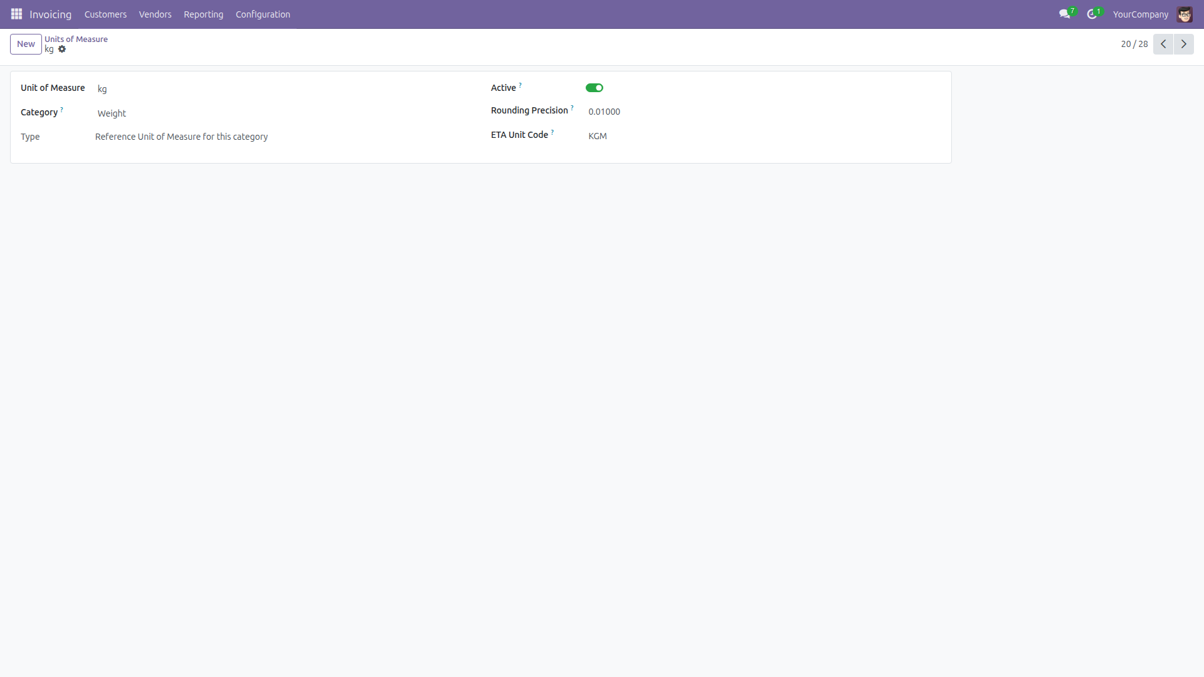Edit the Unit of Measure name field
The image size is (1204, 677).
click(x=282, y=89)
